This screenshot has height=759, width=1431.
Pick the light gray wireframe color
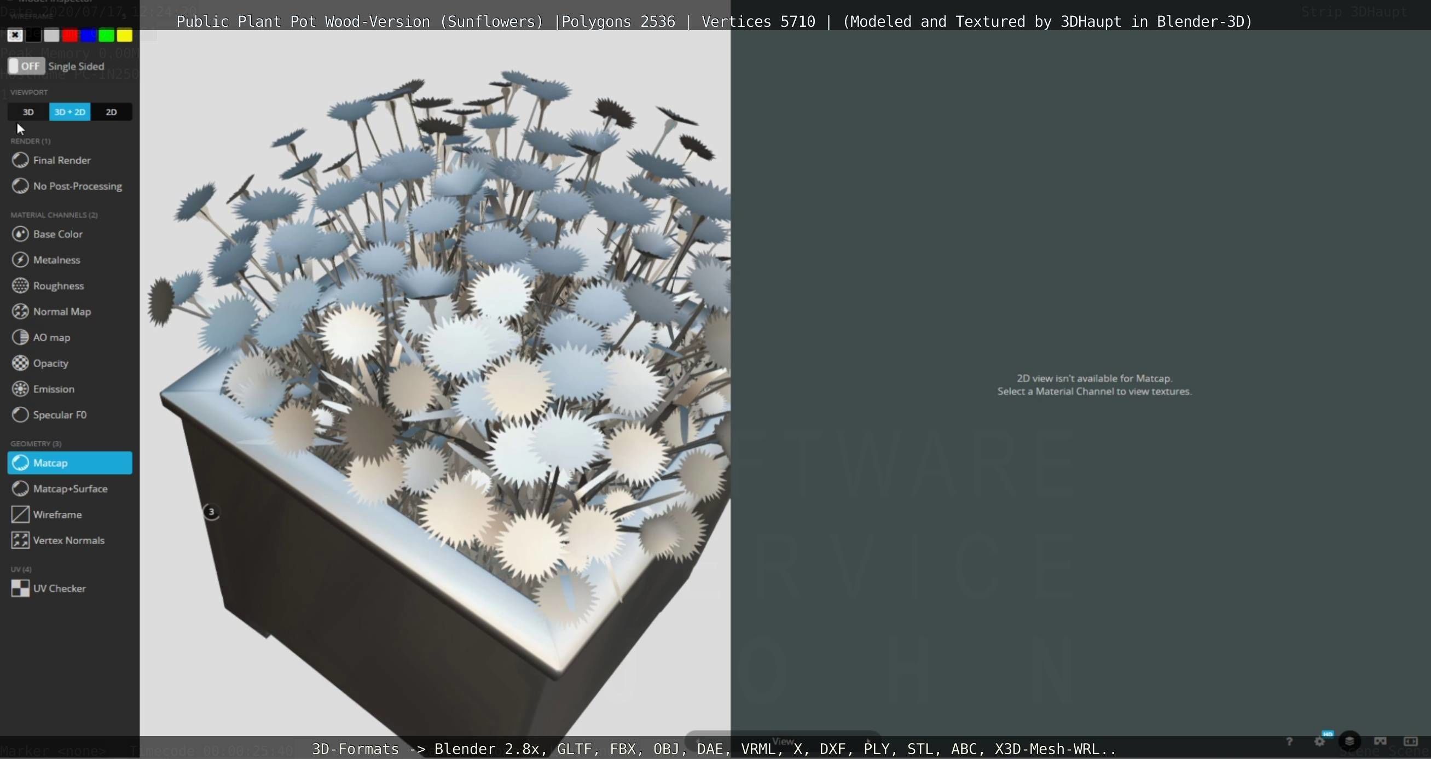point(51,36)
